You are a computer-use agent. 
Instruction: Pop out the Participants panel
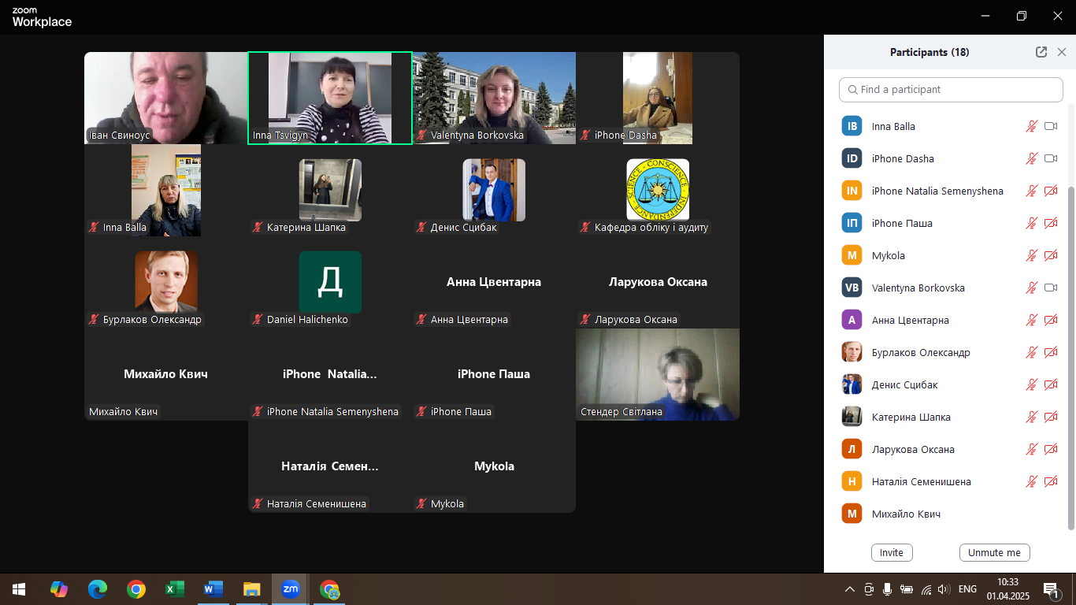(x=1041, y=52)
